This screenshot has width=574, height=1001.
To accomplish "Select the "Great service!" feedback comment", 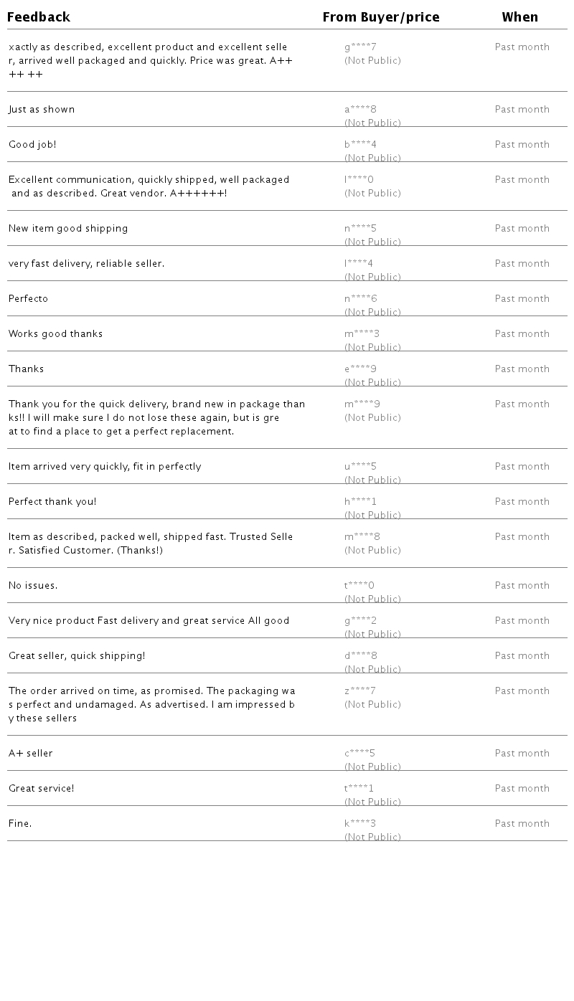I will click(x=42, y=789).
